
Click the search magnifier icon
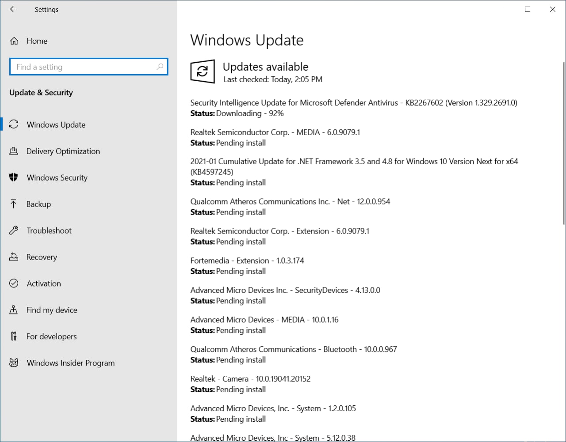tap(160, 67)
